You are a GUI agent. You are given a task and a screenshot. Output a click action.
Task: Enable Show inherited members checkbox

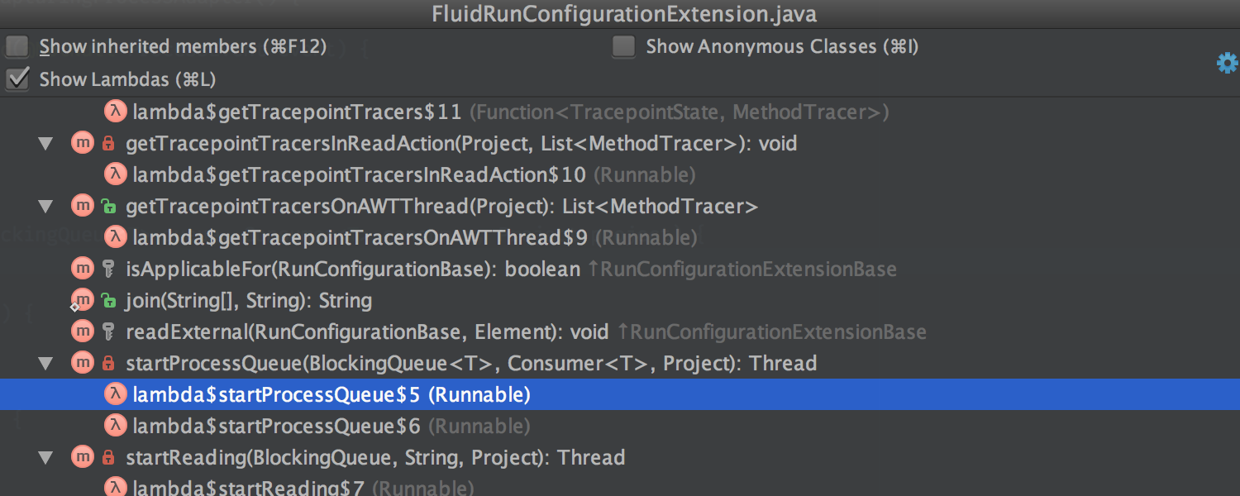tap(17, 46)
